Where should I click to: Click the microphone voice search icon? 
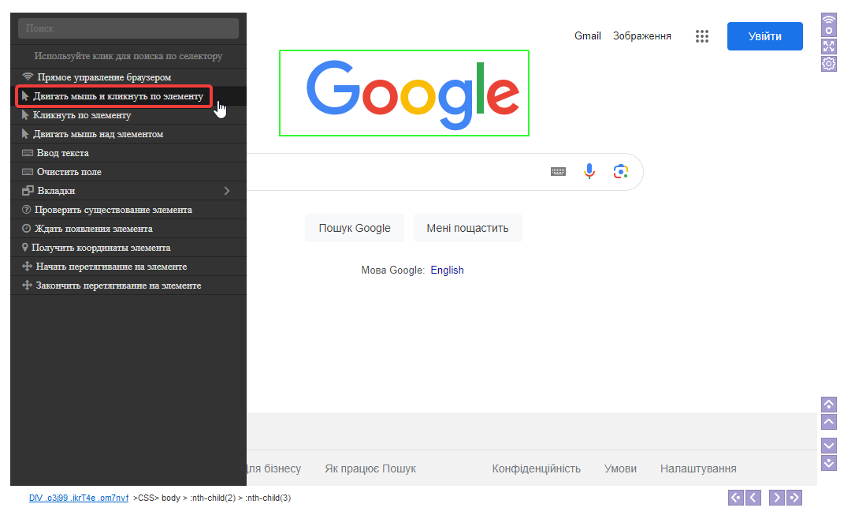click(589, 171)
